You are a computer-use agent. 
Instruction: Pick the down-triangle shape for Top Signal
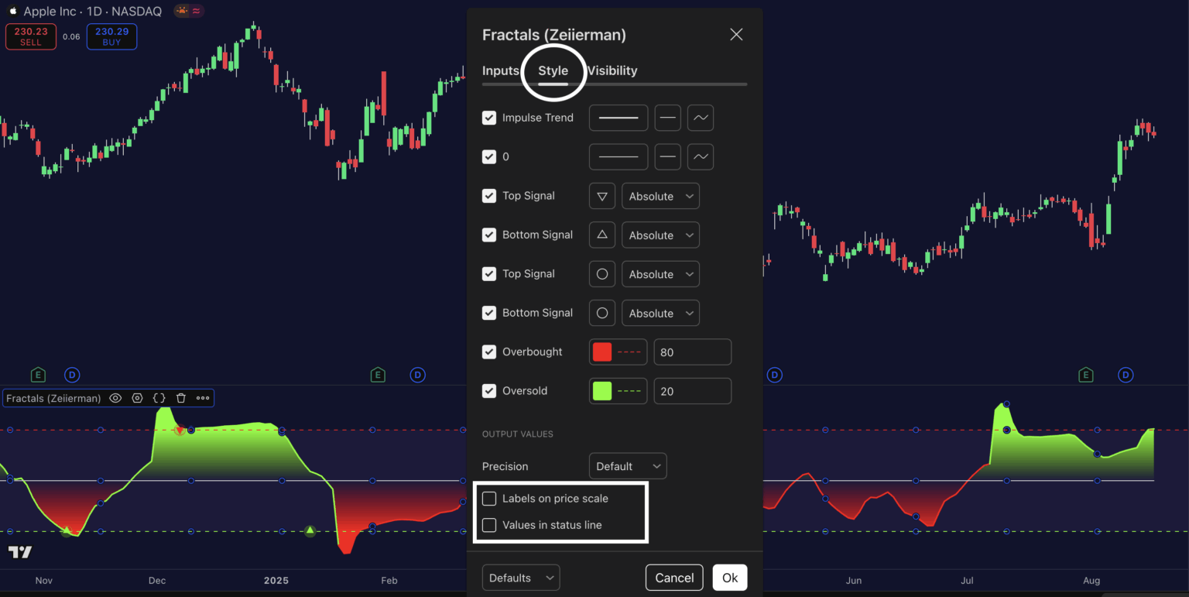coord(602,196)
